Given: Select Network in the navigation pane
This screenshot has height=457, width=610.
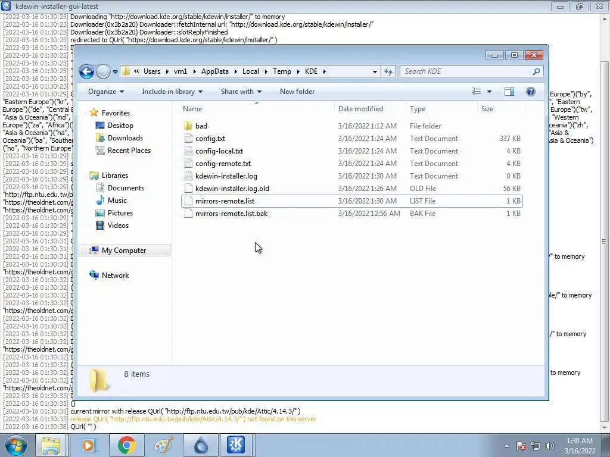Looking at the screenshot, I should click(x=115, y=275).
